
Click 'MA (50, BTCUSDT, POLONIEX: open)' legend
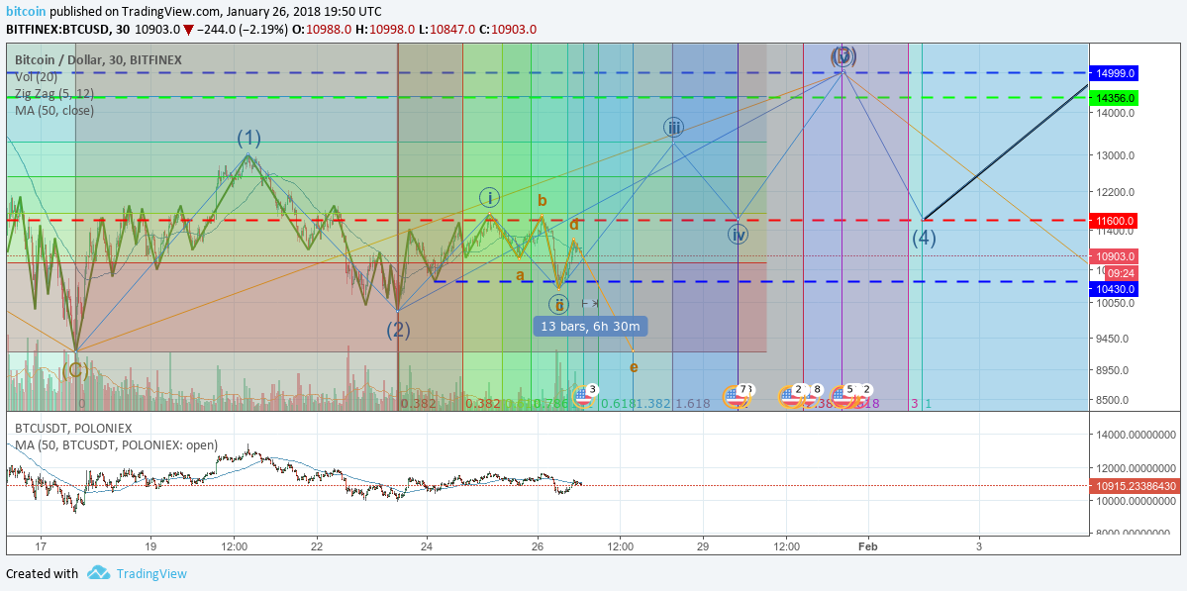click(x=117, y=444)
